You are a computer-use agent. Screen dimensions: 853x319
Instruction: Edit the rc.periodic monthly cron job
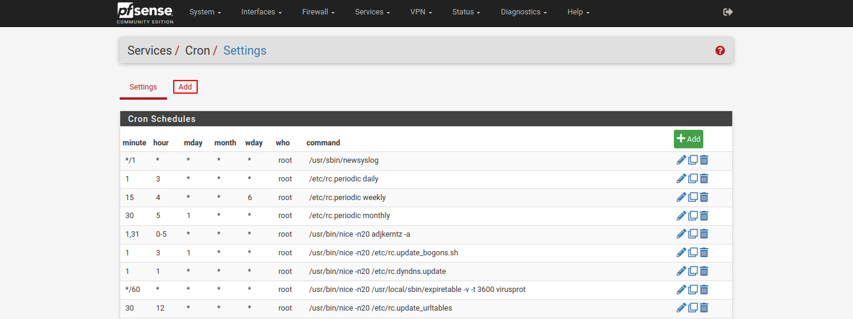(681, 216)
